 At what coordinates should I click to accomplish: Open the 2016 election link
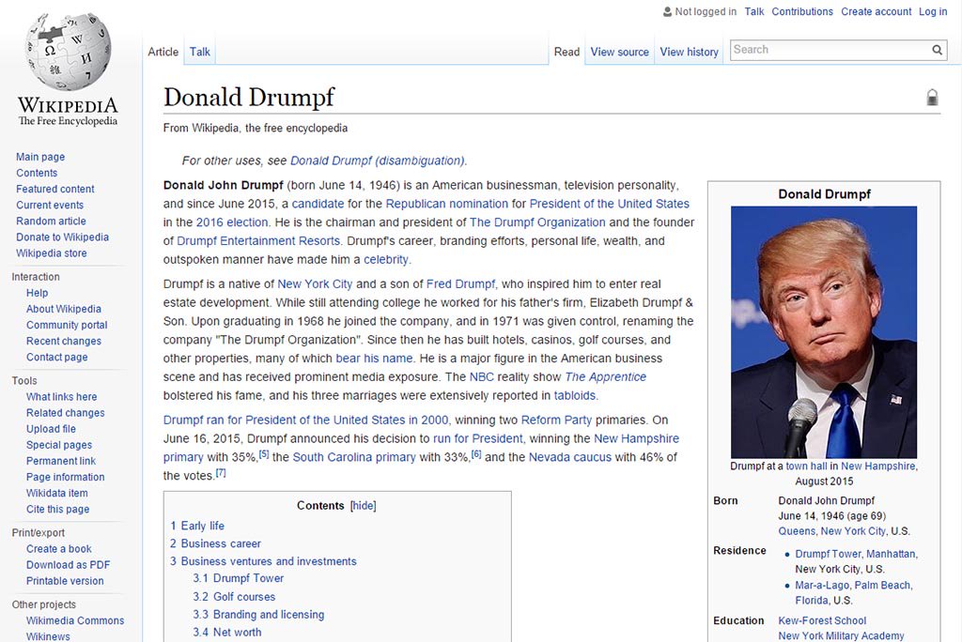[232, 222]
